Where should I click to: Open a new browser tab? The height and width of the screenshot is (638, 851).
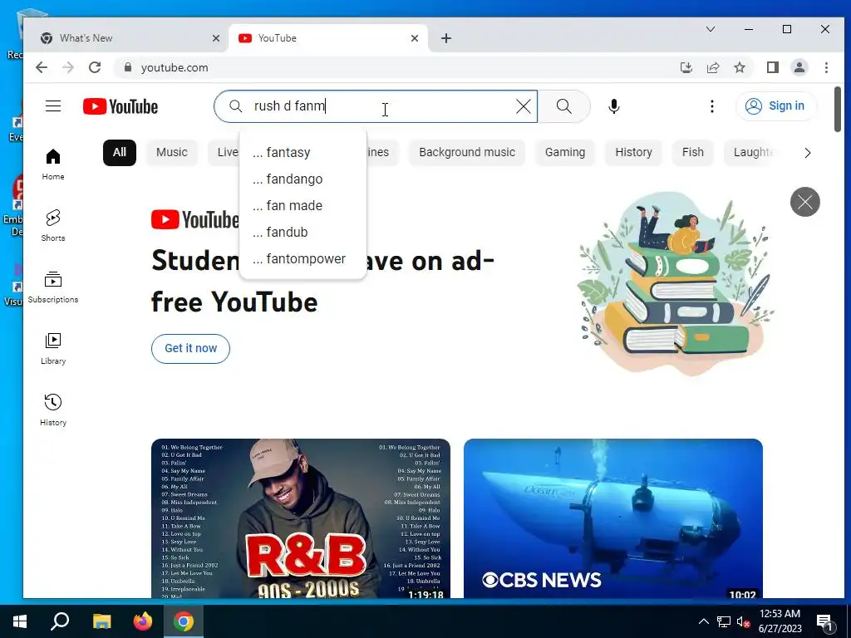pos(446,38)
